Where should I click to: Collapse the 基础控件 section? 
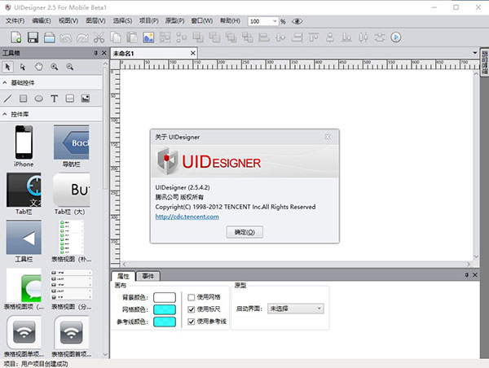[5, 83]
